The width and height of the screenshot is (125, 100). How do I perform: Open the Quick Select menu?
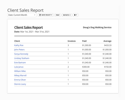click(46, 15)
